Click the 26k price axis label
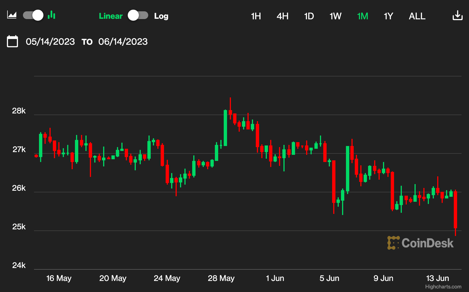The height and width of the screenshot is (292, 469). tap(19, 188)
